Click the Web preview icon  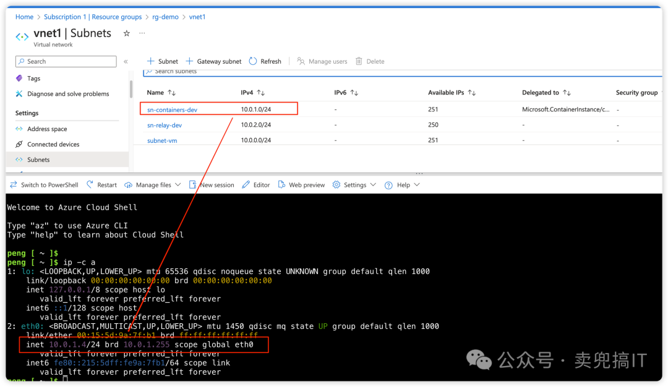click(281, 185)
